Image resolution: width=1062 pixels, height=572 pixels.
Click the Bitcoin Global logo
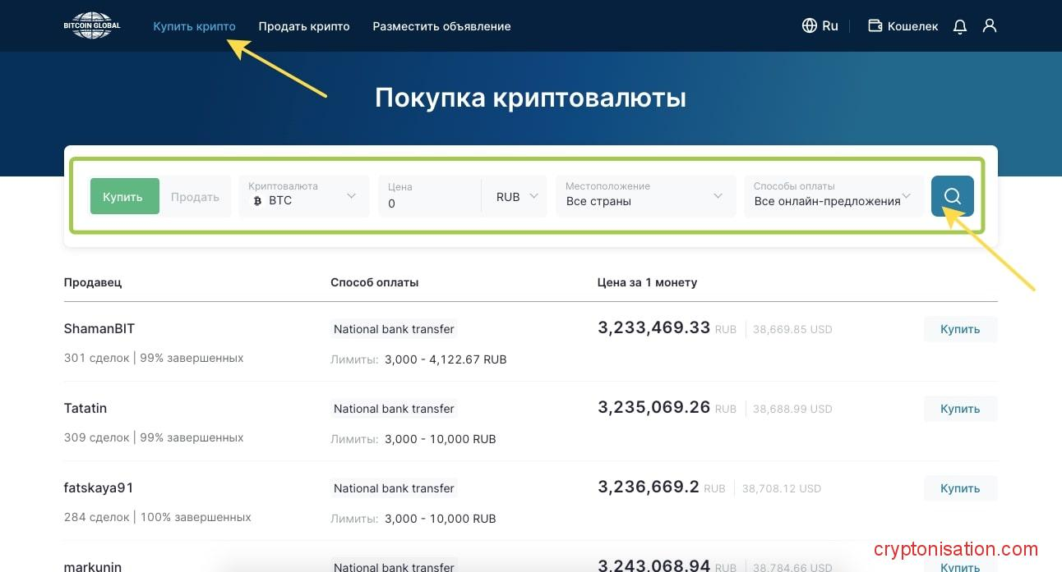(x=92, y=25)
